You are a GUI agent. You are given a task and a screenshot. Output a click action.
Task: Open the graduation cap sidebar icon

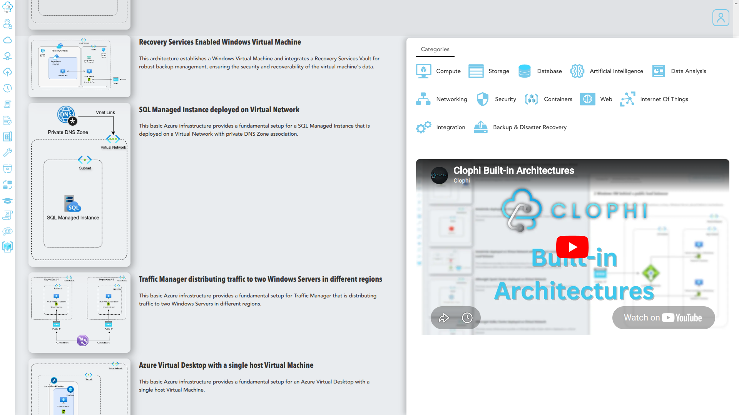(7, 201)
